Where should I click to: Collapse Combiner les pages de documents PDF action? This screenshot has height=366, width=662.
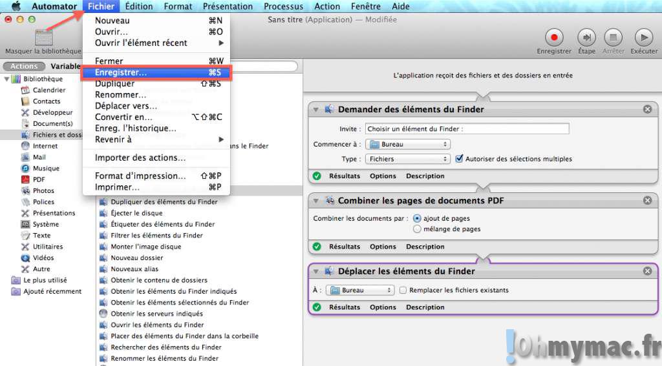315,201
